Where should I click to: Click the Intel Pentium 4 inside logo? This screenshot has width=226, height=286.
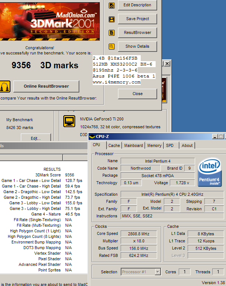click(210, 172)
